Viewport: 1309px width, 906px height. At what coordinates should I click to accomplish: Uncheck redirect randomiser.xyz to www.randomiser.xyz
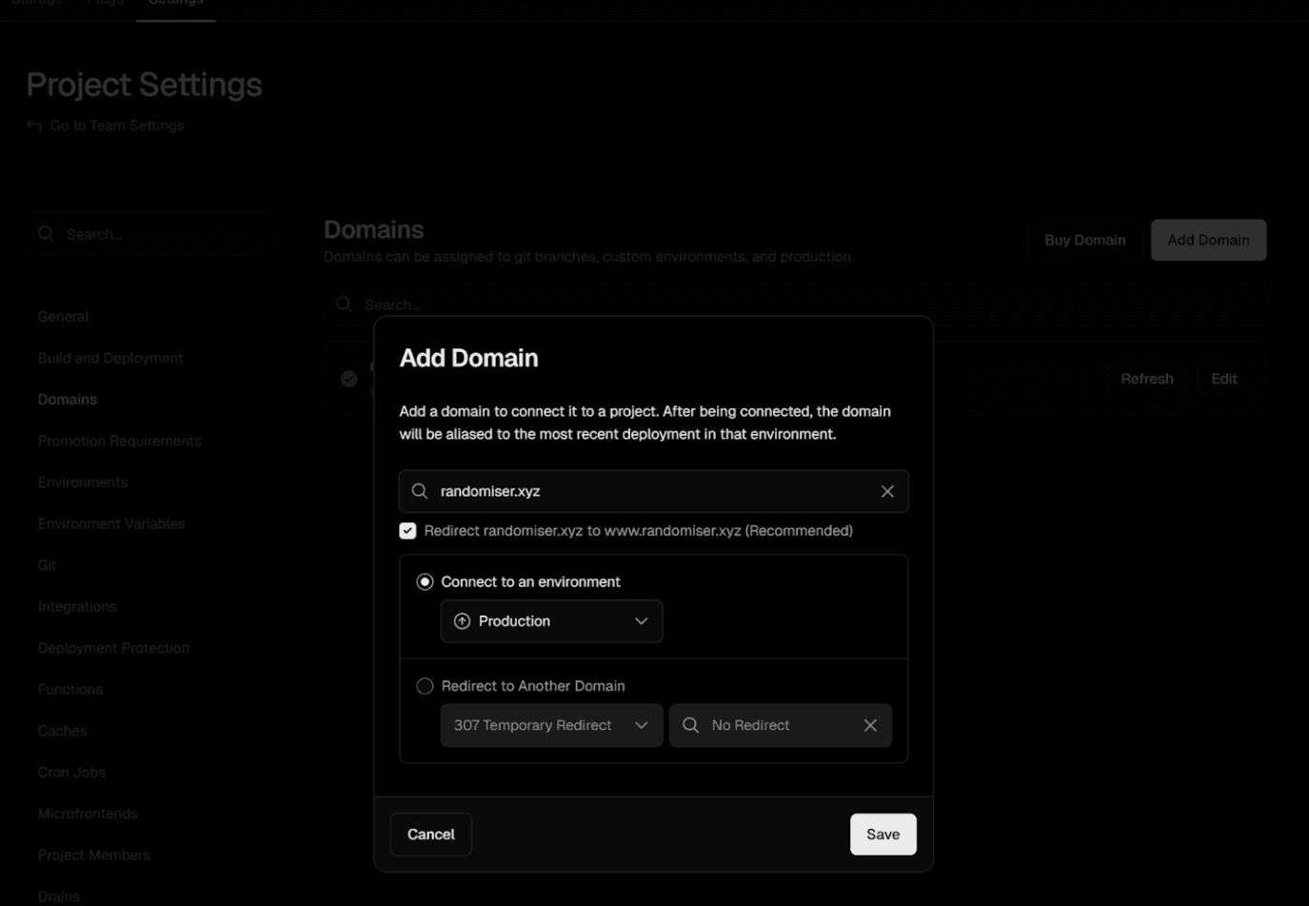click(x=407, y=530)
